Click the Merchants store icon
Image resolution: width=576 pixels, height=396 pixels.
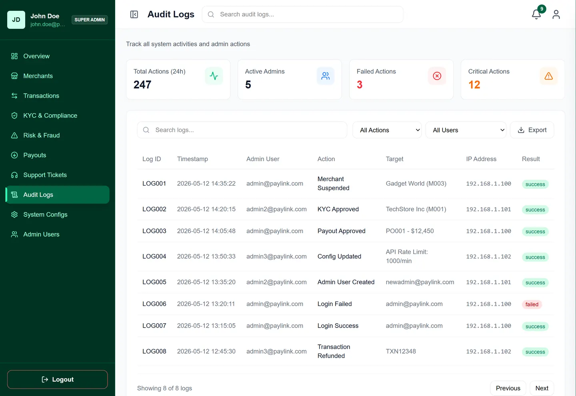[x=14, y=76]
